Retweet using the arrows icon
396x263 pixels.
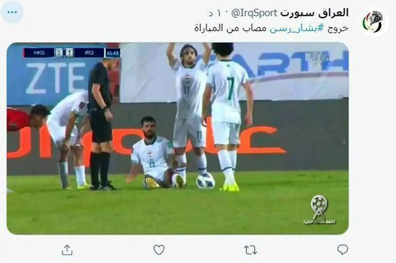(250, 250)
